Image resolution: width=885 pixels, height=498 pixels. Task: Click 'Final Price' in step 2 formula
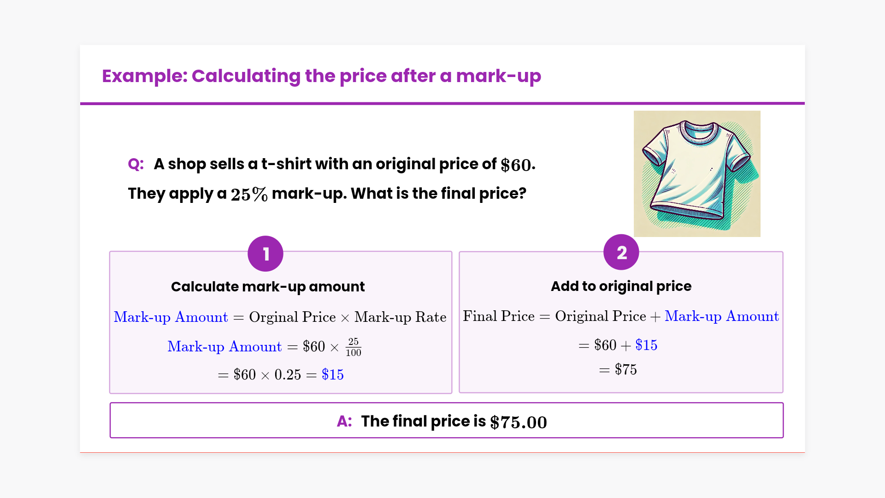coord(499,316)
